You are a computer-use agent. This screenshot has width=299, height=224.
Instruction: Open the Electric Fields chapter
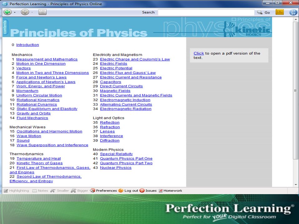coord(113,63)
